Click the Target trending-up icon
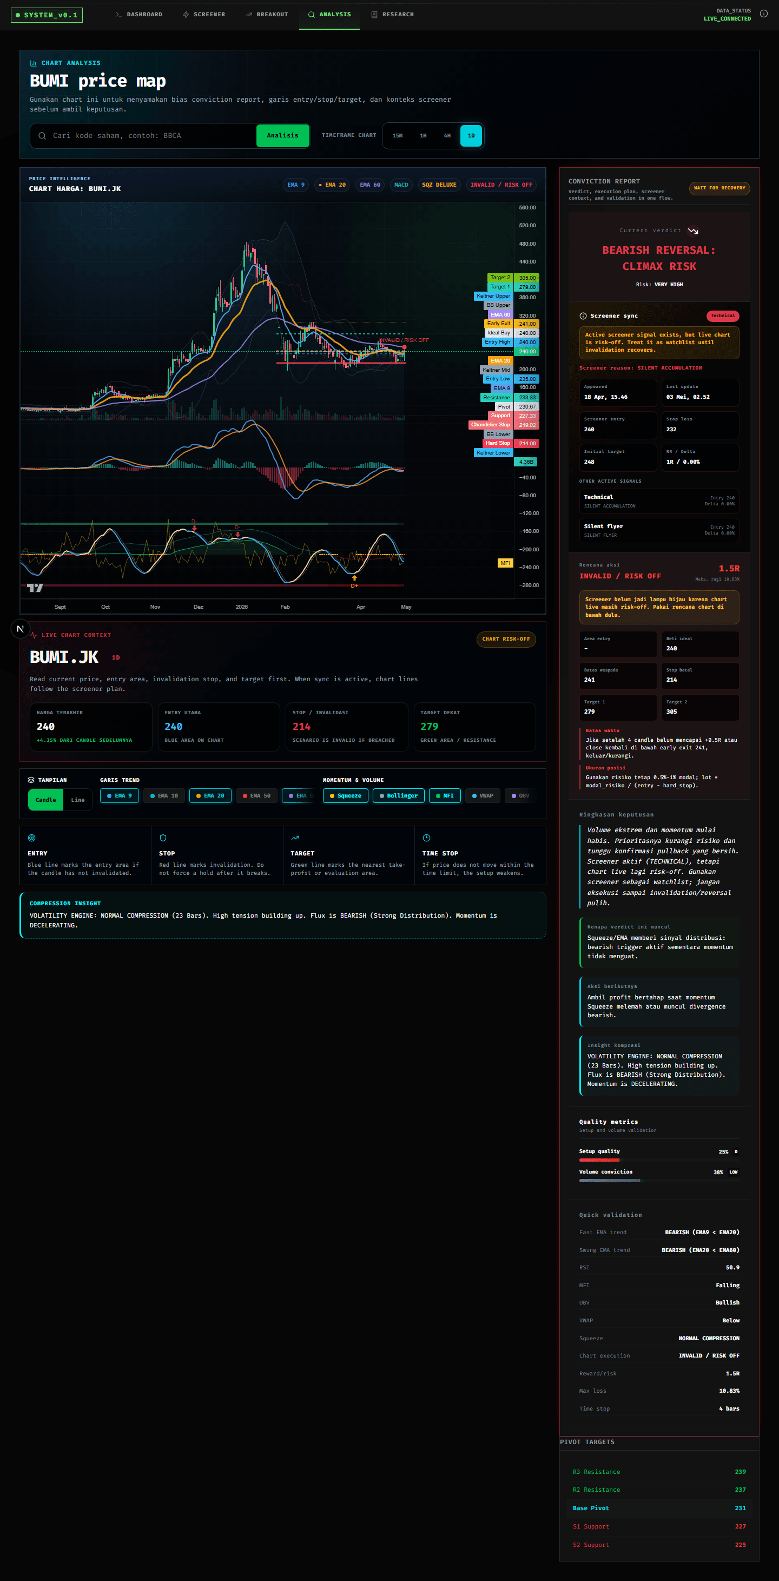779x1581 pixels. pos(295,838)
